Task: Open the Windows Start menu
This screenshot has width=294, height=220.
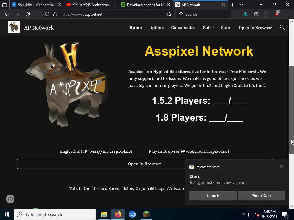Action: pos(7,214)
